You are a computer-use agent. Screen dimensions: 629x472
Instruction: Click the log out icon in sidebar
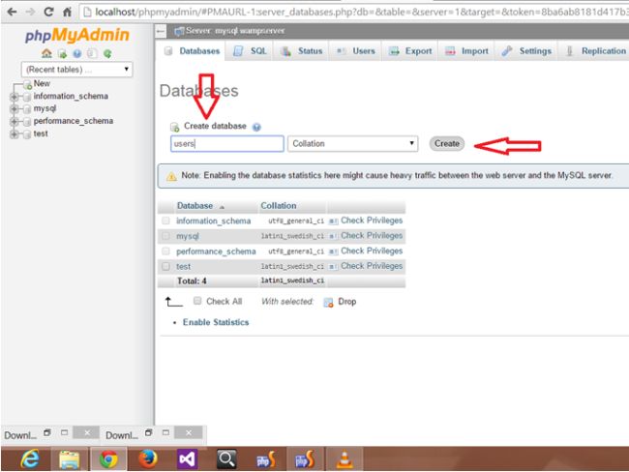pyautogui.click(x=62, y=53)
